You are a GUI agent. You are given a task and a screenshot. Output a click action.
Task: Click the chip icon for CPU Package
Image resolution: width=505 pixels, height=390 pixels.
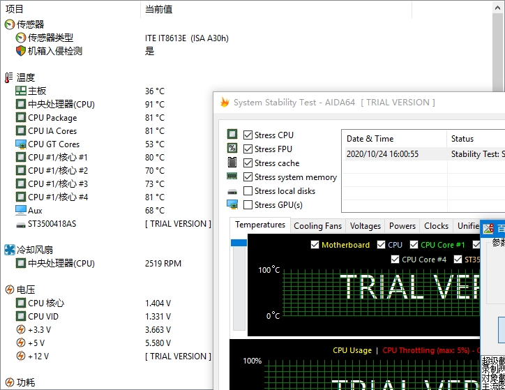pos(21,117)
